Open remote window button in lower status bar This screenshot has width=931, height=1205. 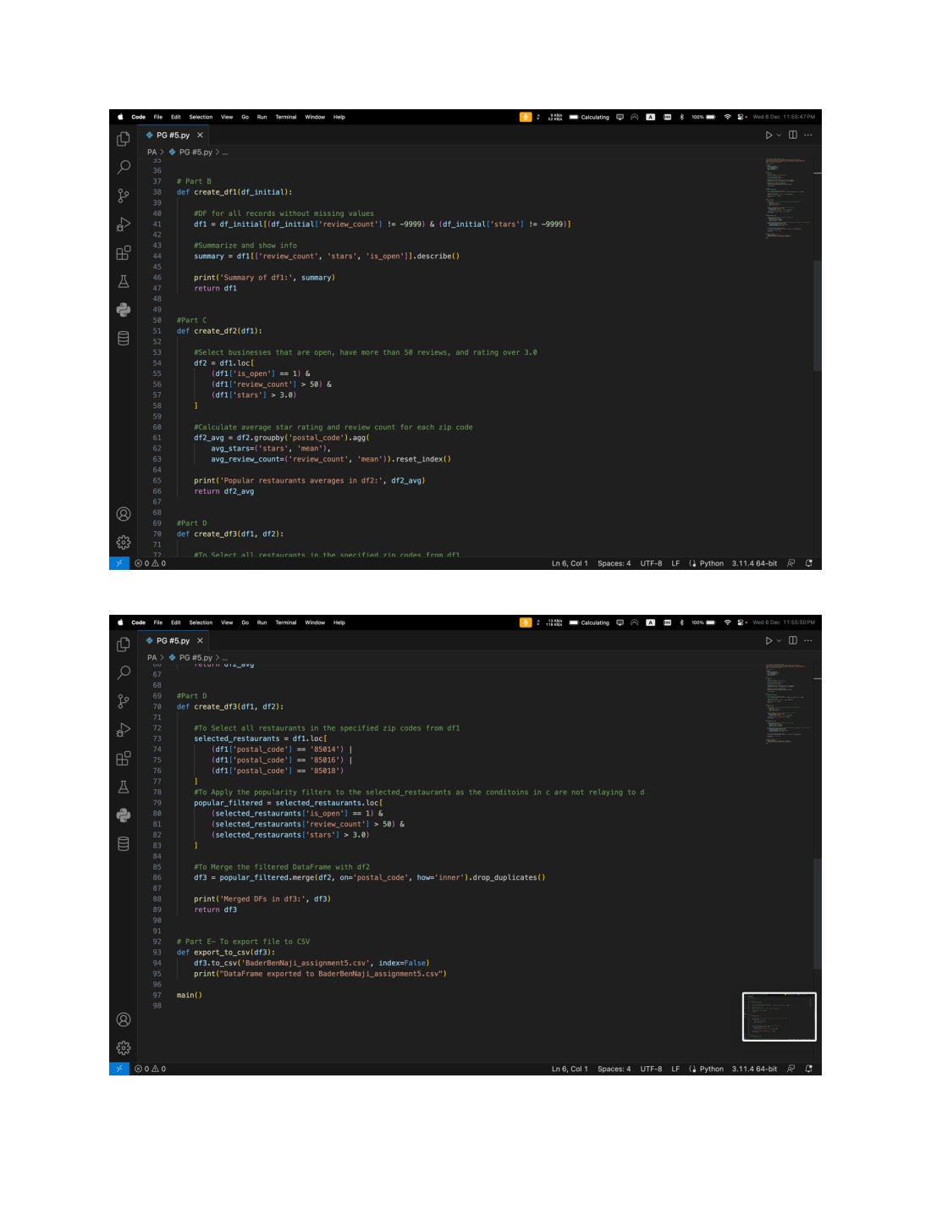(x=119, y=1069)
